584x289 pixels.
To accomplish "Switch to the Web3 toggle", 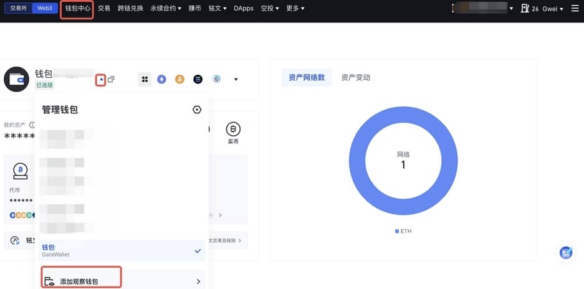I will [45, 8].
